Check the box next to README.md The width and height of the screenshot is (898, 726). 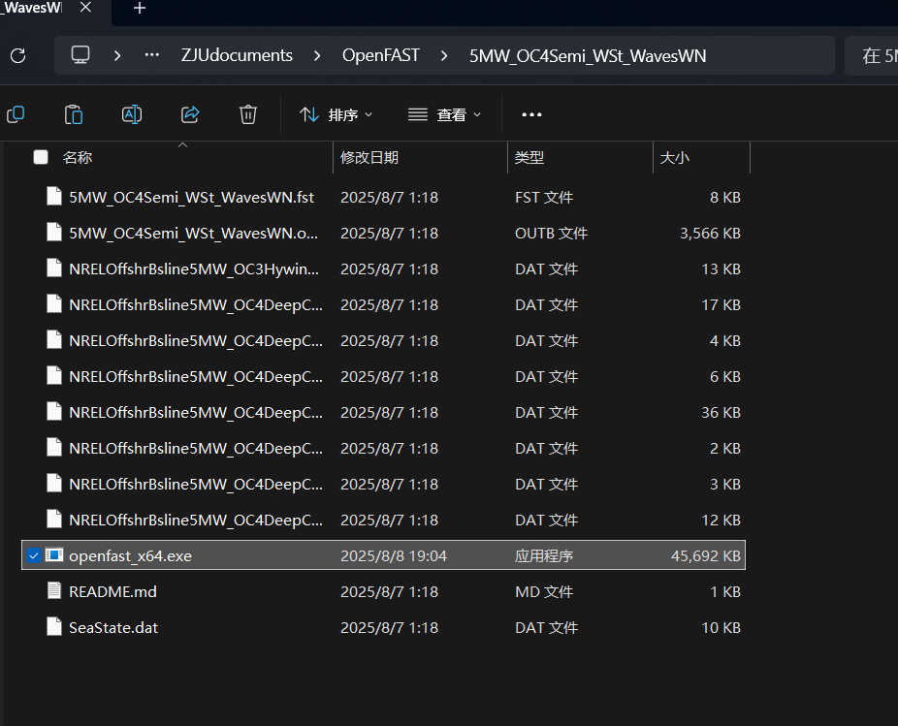click(x=34, y=591)
